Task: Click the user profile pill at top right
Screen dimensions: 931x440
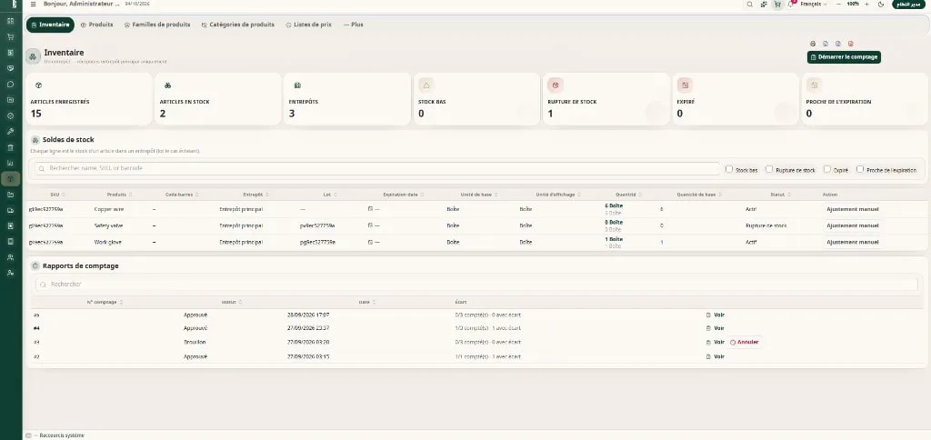Action: coord(908,5)
